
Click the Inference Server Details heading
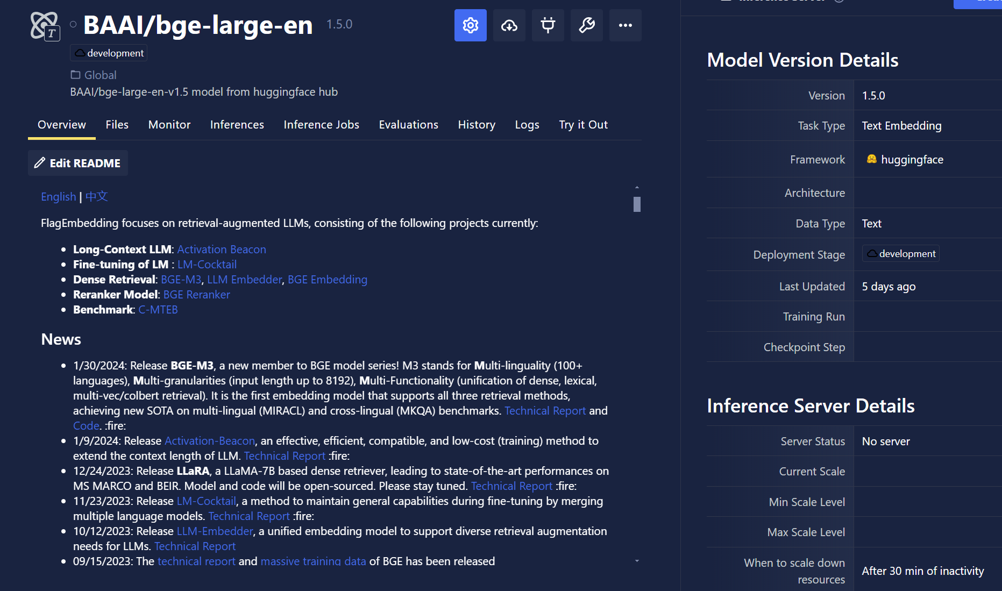click(811, 405)
